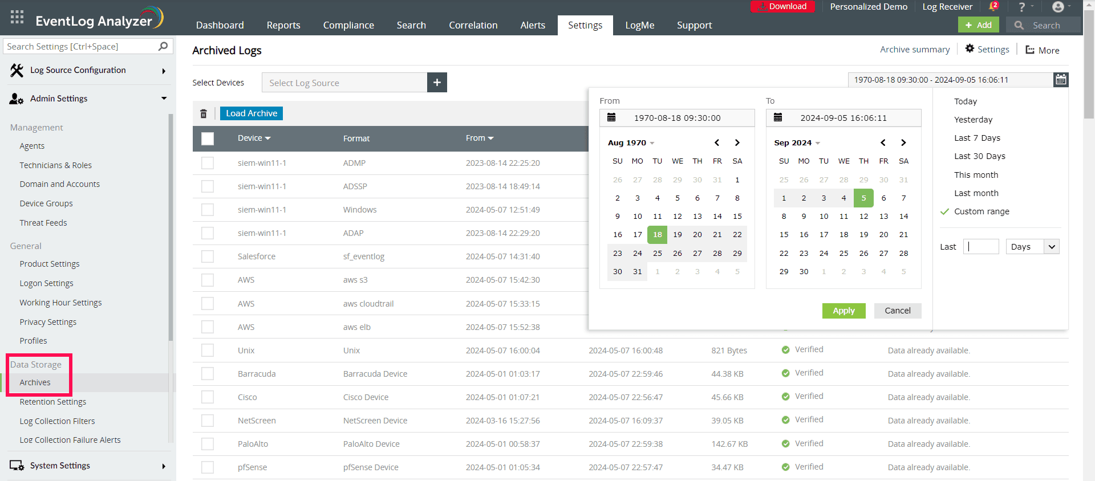Click the search magnifier in settings search box
This screenshot has width=1095, height=481.
pos(163,46)
